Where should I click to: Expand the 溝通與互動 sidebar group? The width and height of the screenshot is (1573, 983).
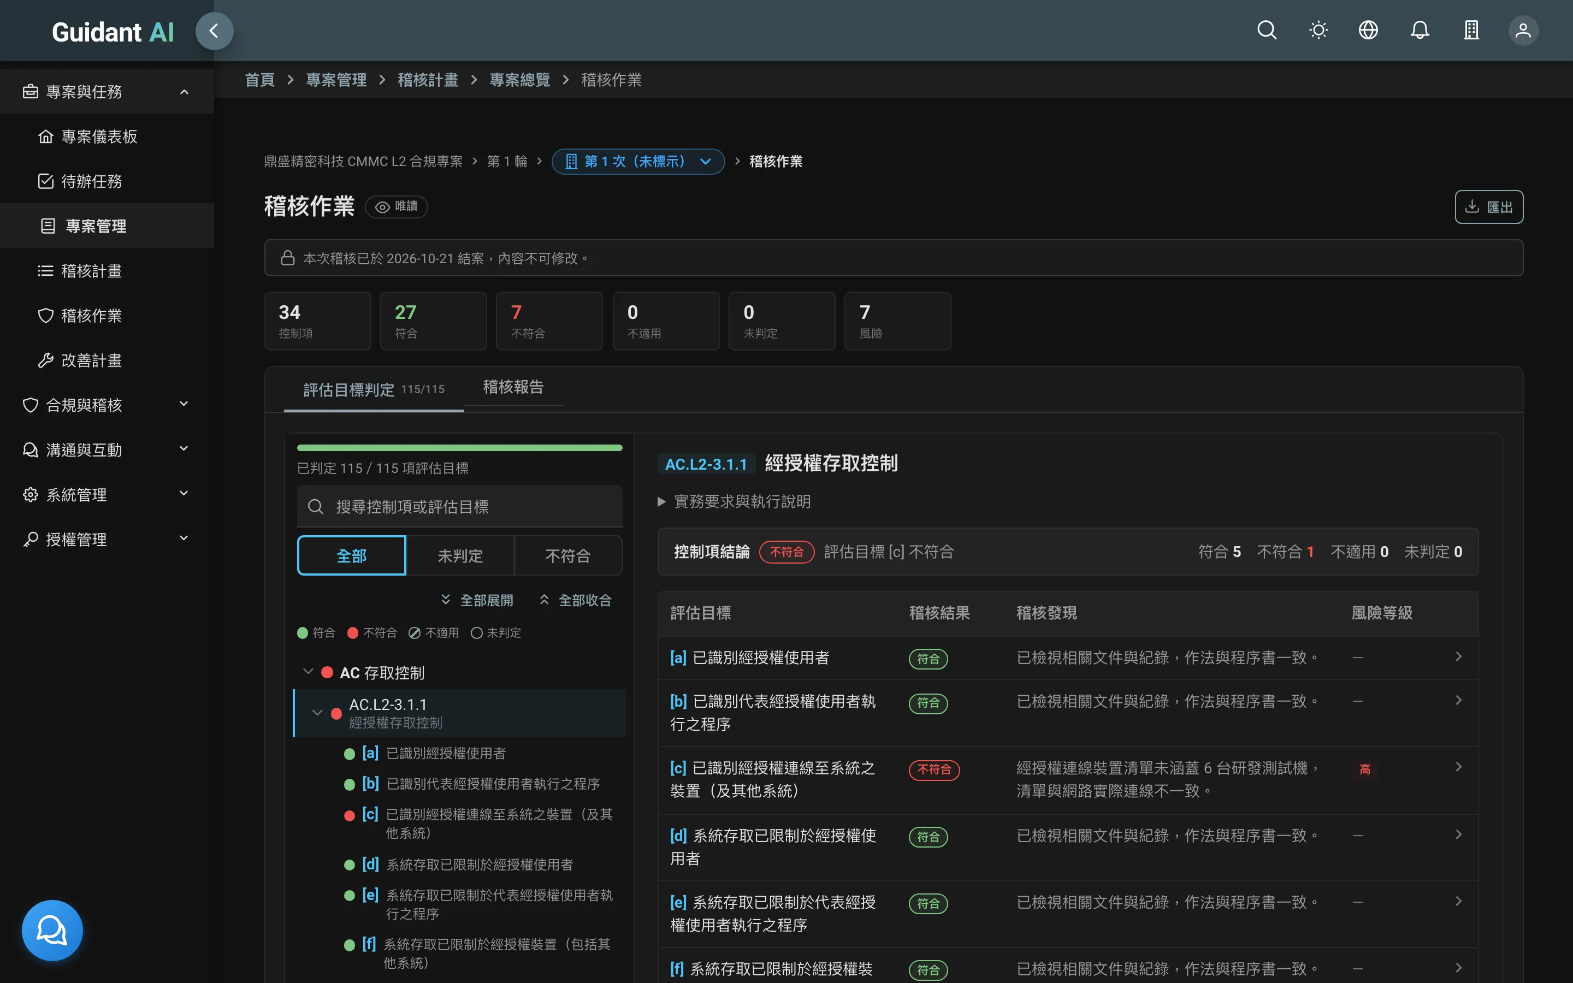click(107, 451)
